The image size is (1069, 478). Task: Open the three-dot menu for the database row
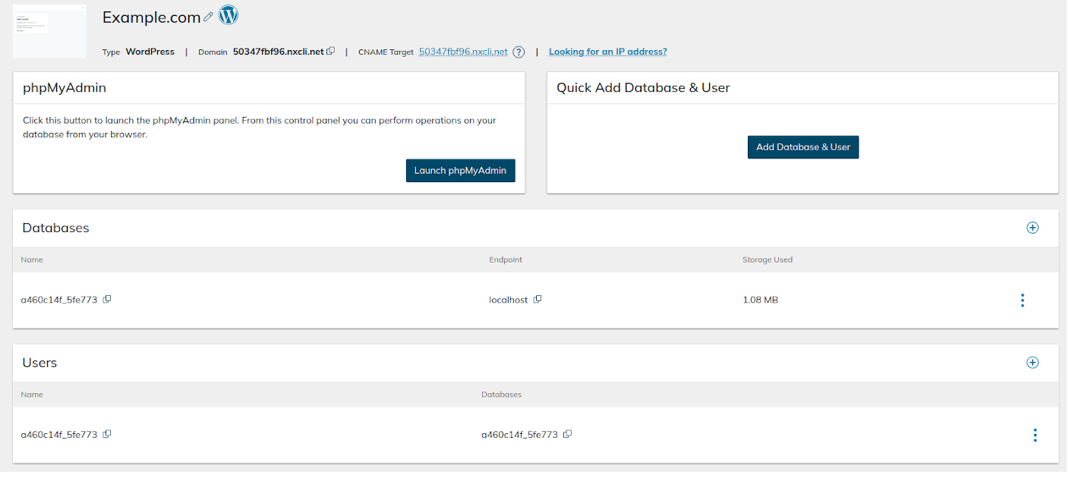coord(1022,300)
